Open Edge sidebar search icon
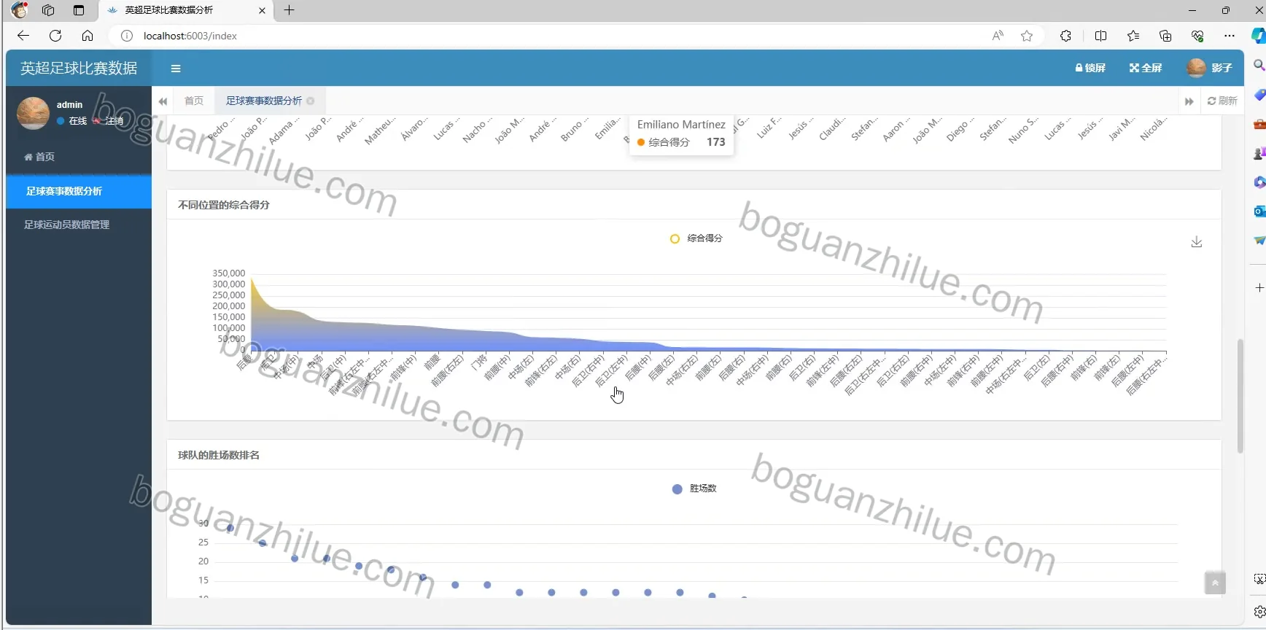 pyautogui.click(x=1259, y=66)
